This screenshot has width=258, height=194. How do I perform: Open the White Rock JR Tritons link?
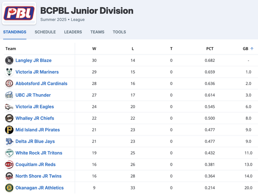tap(39, 153)
